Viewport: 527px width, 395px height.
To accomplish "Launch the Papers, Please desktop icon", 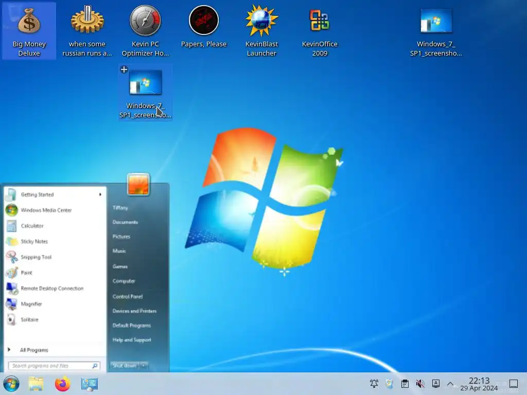I will click(203, 27).
